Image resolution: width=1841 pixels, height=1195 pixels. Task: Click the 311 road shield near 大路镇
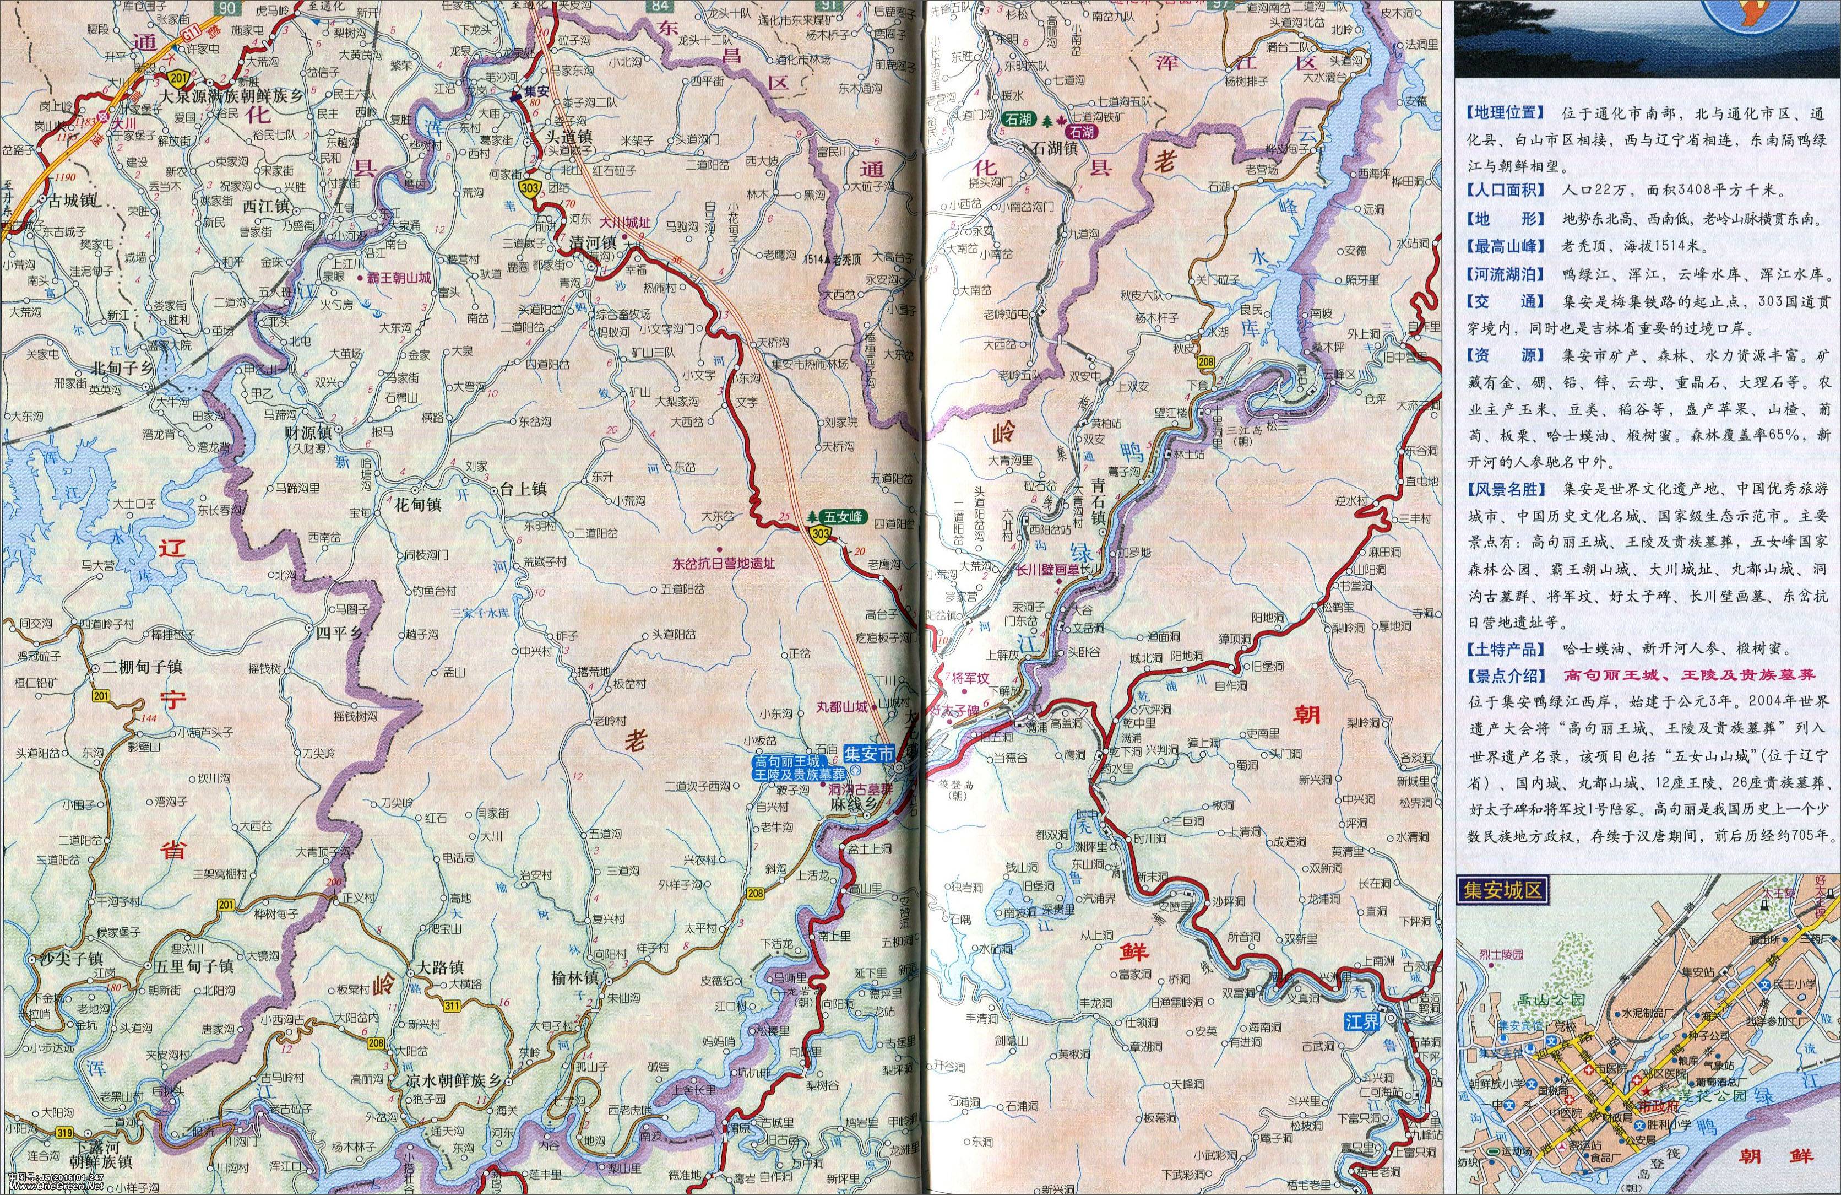[x=453, y=1005]
